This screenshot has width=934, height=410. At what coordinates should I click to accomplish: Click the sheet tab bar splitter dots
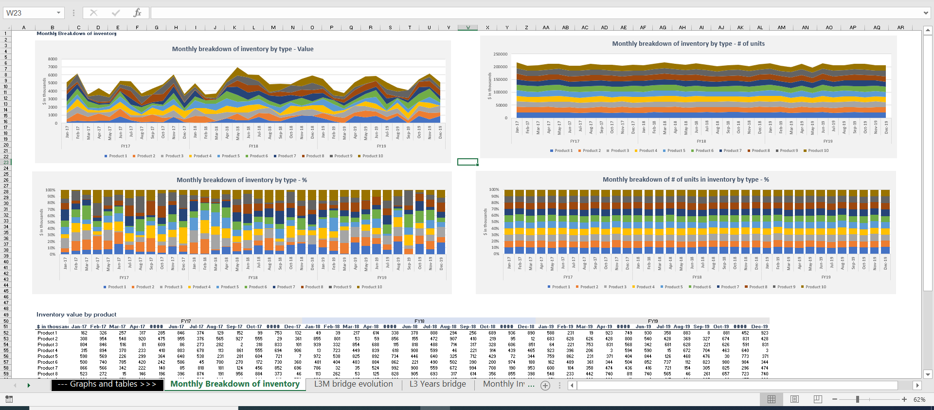coord(559,385)
